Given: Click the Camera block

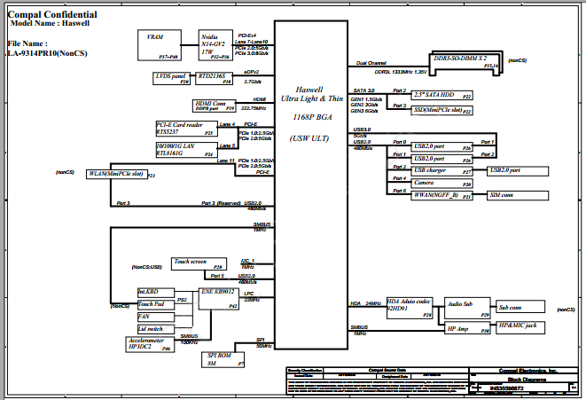Looking at the screenshot, I should click(x=441, y=184).
